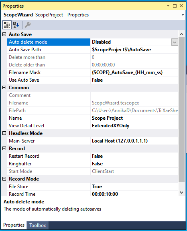Open window position dropdown arrow in title bar

point(168,6)
